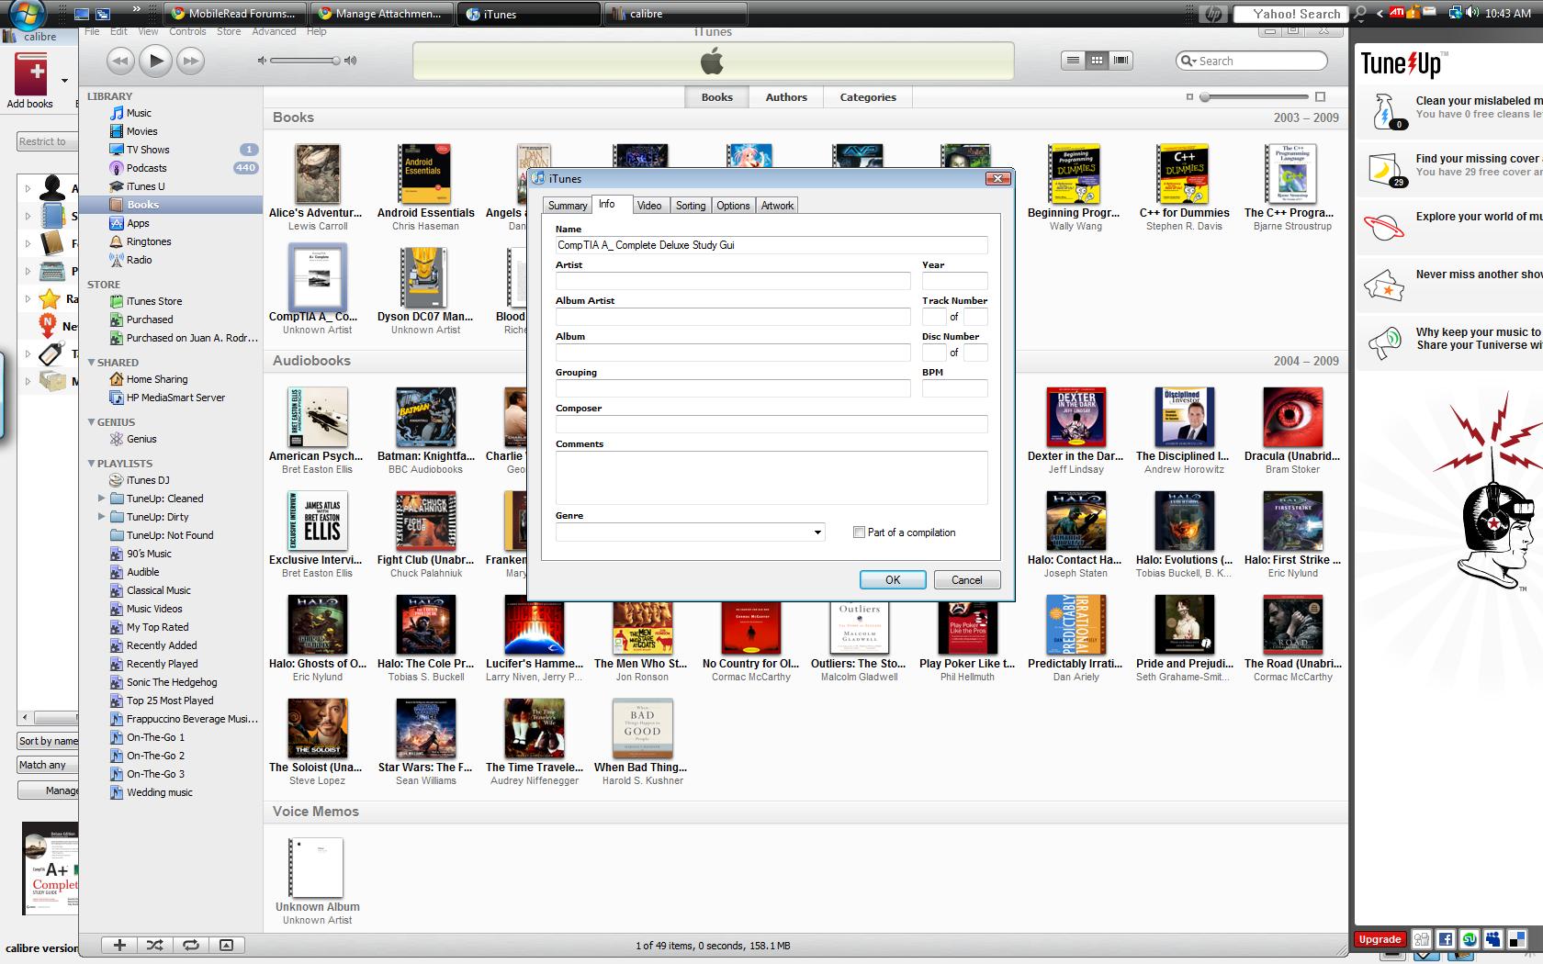Skip to the next track
1543x964 pixels.
coord(190,61)
